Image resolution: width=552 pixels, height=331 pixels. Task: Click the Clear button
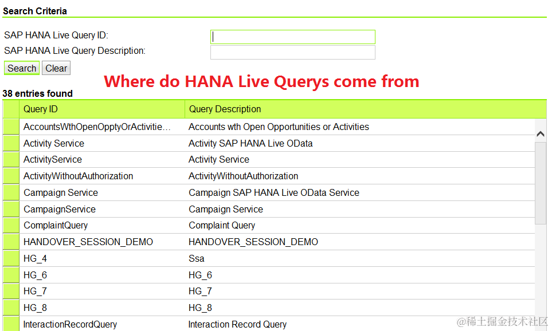pos(56,68)
